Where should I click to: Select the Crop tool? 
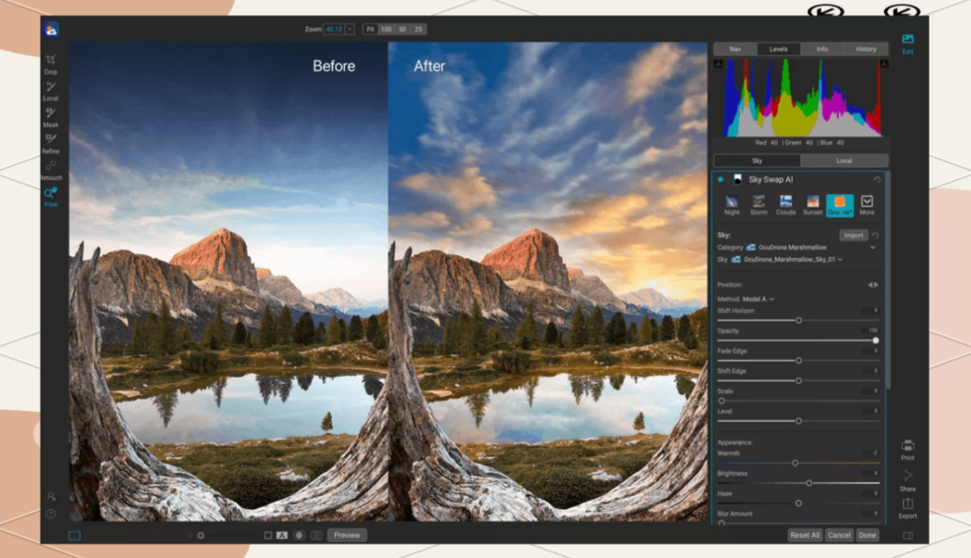point(51,64)
